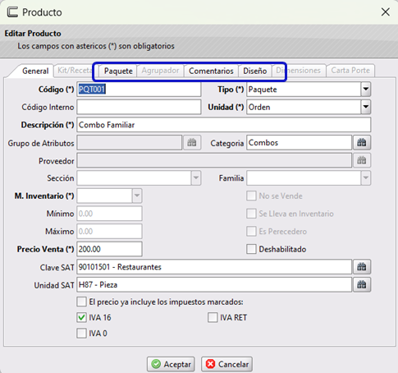The width and height of the screenshot is (398, 373).
Task: Click the Descripción field with Combo Familiar
Action: 224,125
